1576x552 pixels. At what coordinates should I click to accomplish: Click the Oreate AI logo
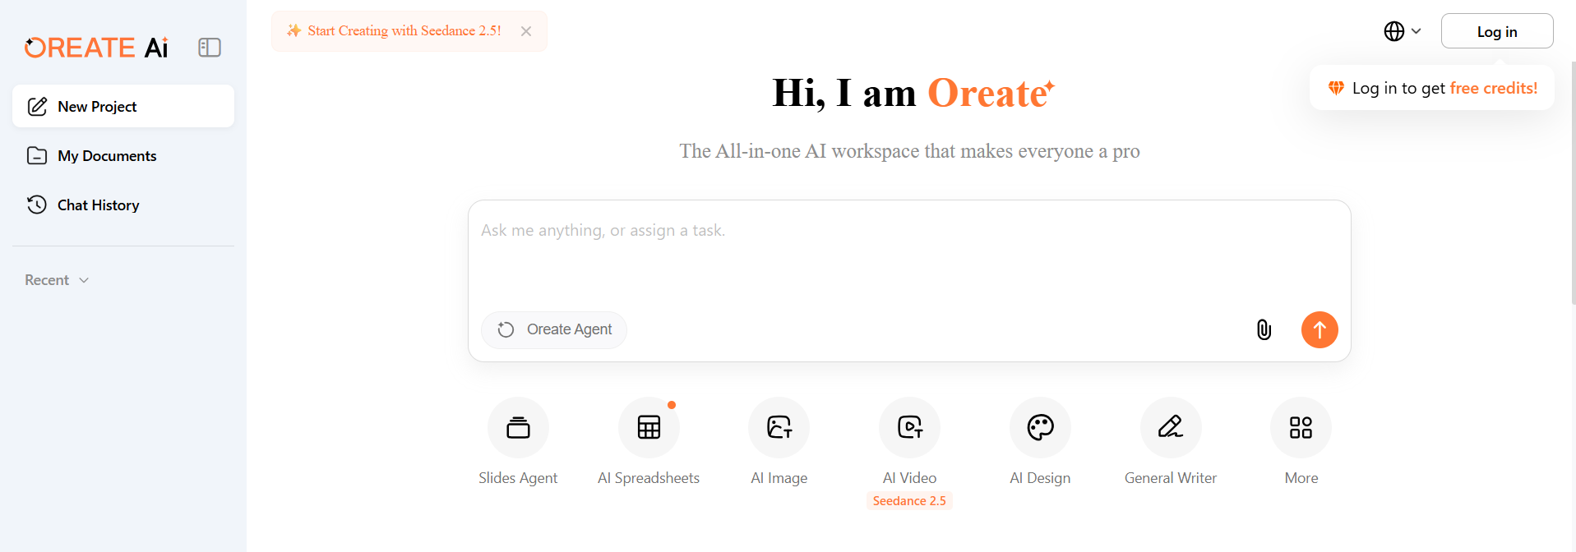96,48
